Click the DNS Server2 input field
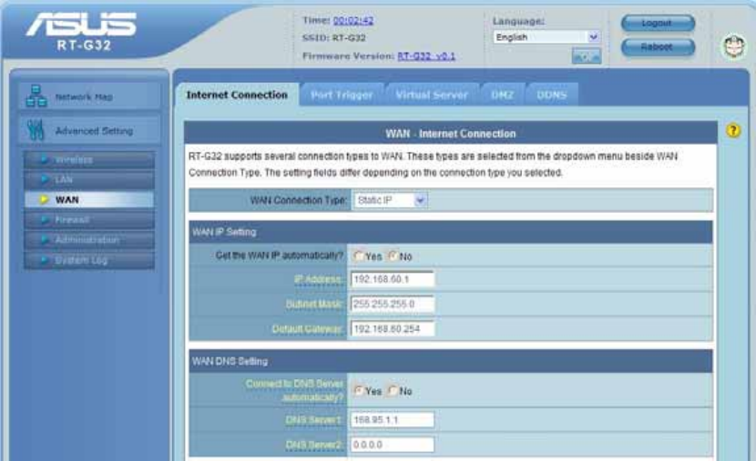This screenshot has height=461, width=756. (393, 445)
